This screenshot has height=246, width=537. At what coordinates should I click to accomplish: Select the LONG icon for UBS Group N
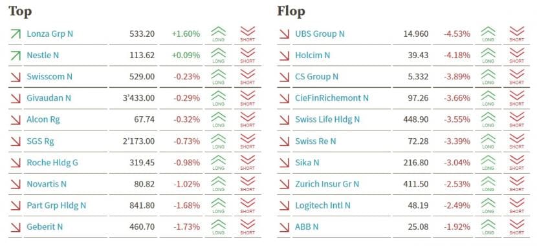488,34
